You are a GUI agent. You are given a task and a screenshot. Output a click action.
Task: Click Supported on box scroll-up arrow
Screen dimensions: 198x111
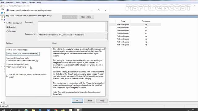tap(106, 35)
